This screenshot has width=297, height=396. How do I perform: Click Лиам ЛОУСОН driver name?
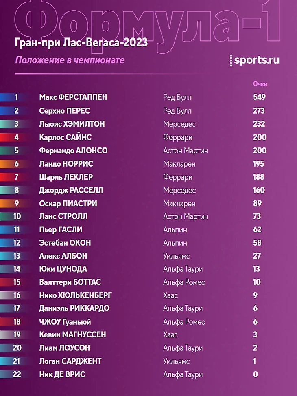[65, 348]
